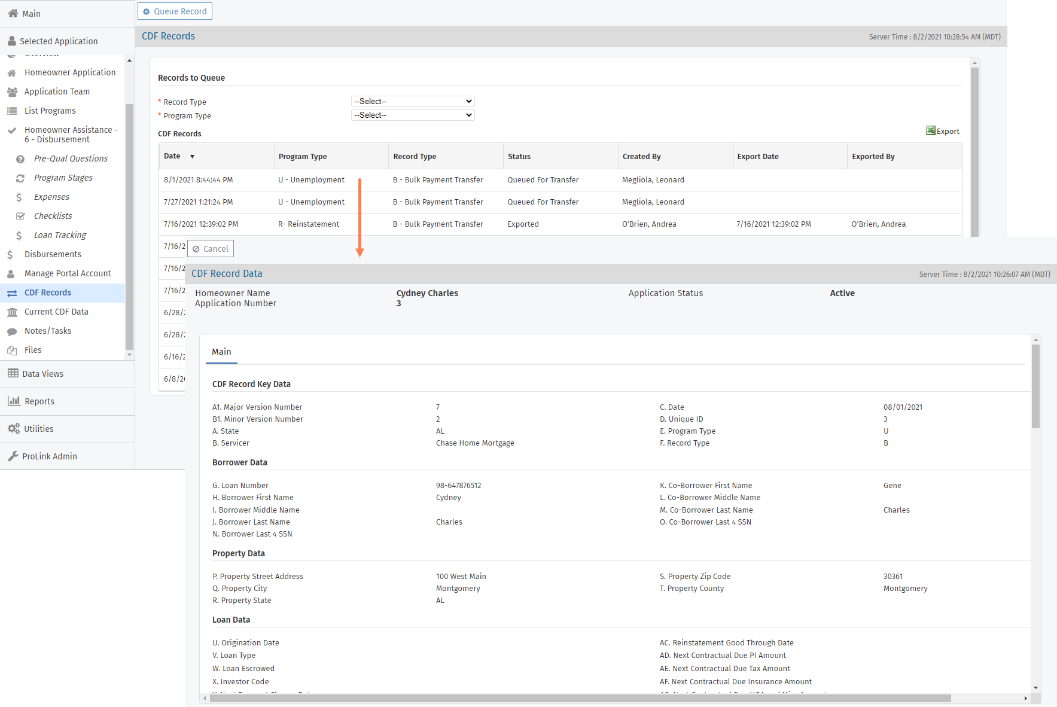Screen dimensions: 1057x707
Task: Open Current CDF Data in sidebar
Action: point(56,312)
